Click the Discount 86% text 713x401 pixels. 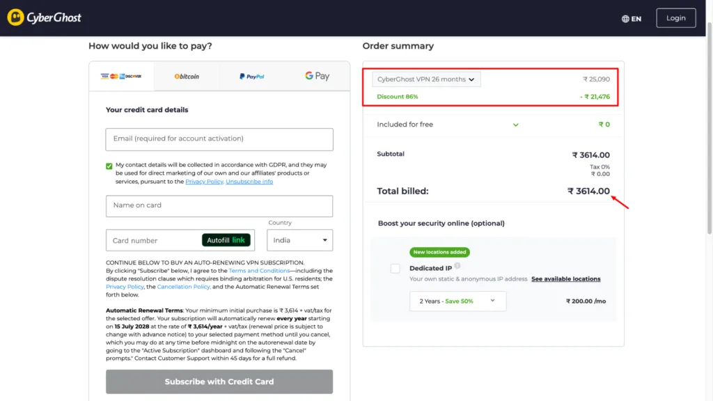pos(398,96)
